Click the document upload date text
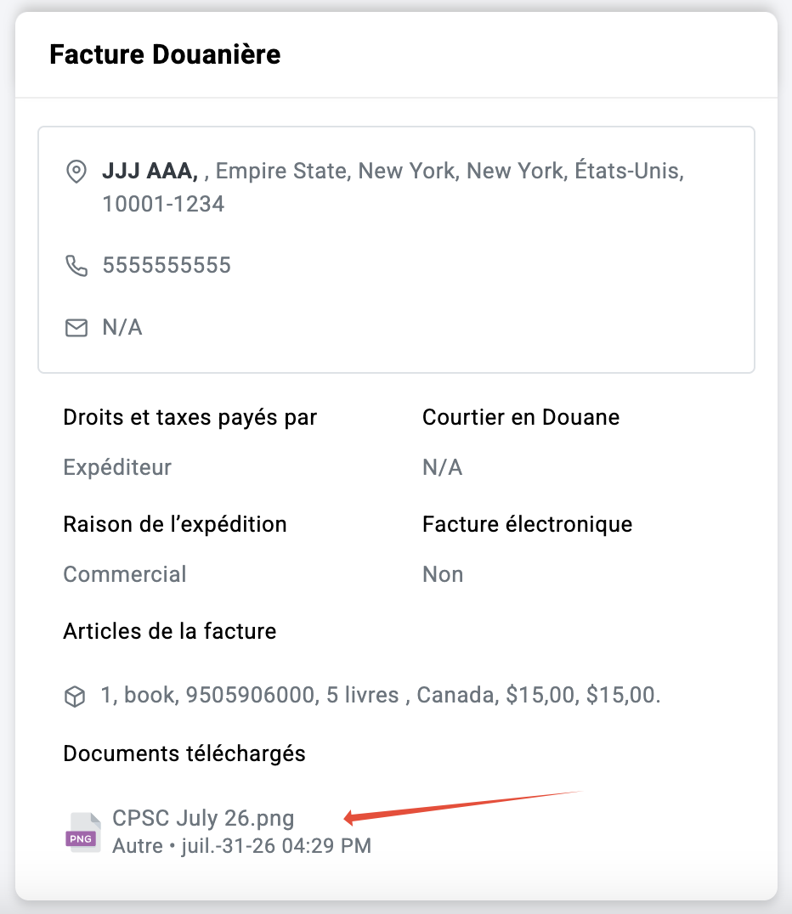This screenshot has width=792, height=914. point(276,846)
